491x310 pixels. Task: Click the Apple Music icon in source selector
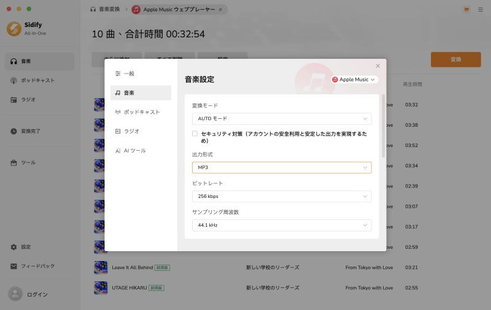tap(334, 80)
